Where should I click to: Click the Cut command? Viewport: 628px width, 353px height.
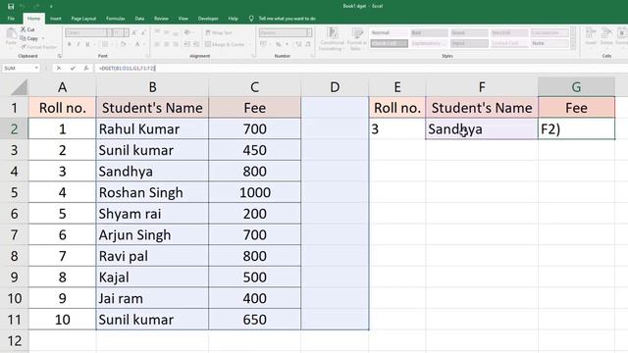pos(27,29)
